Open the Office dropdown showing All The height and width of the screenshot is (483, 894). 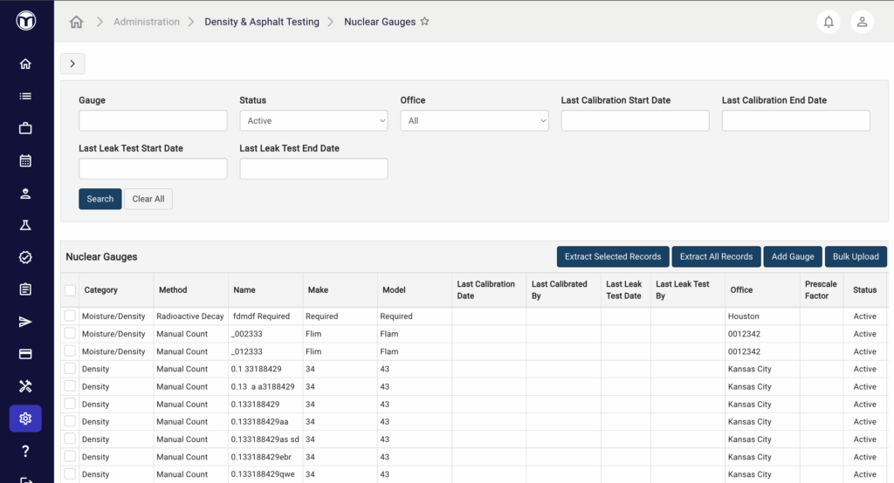click(x=474, y=120)
